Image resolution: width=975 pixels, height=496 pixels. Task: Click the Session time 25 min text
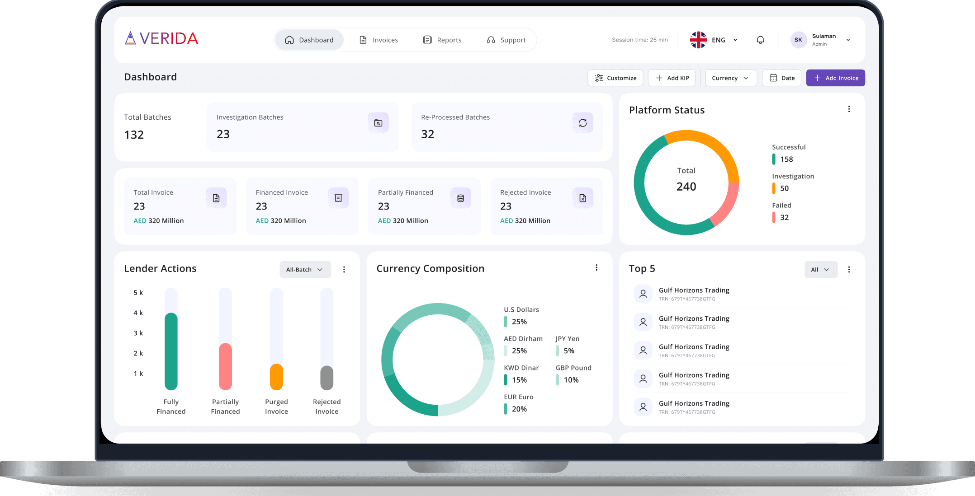640,40
